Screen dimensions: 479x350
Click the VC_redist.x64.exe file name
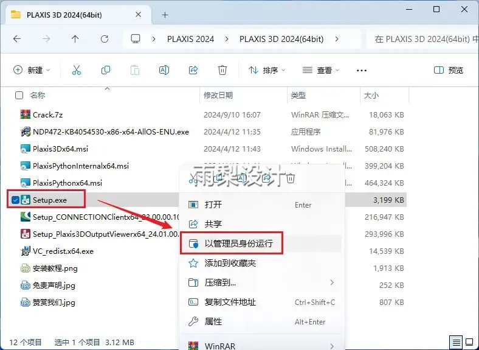(63, 251)
